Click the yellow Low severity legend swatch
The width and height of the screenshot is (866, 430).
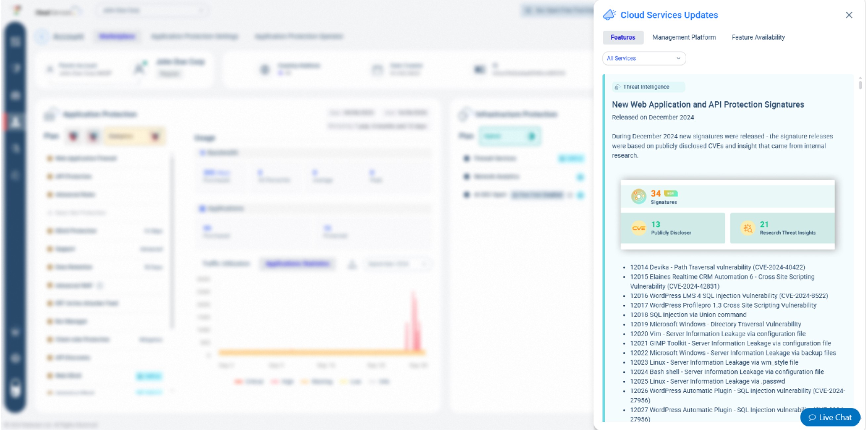click(x=344, y=381)
